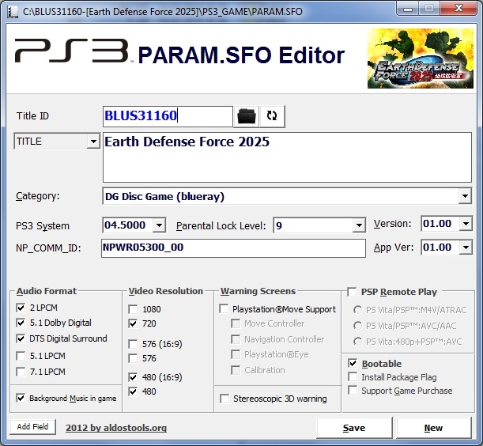Click into the Title ID input field

[x=168, y=116]
